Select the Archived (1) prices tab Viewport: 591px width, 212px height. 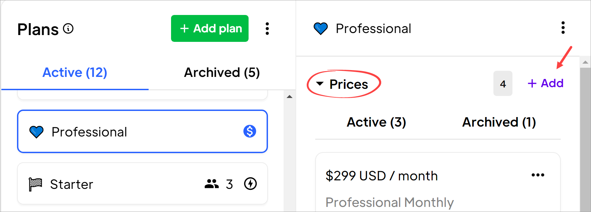tap(499, 122)
